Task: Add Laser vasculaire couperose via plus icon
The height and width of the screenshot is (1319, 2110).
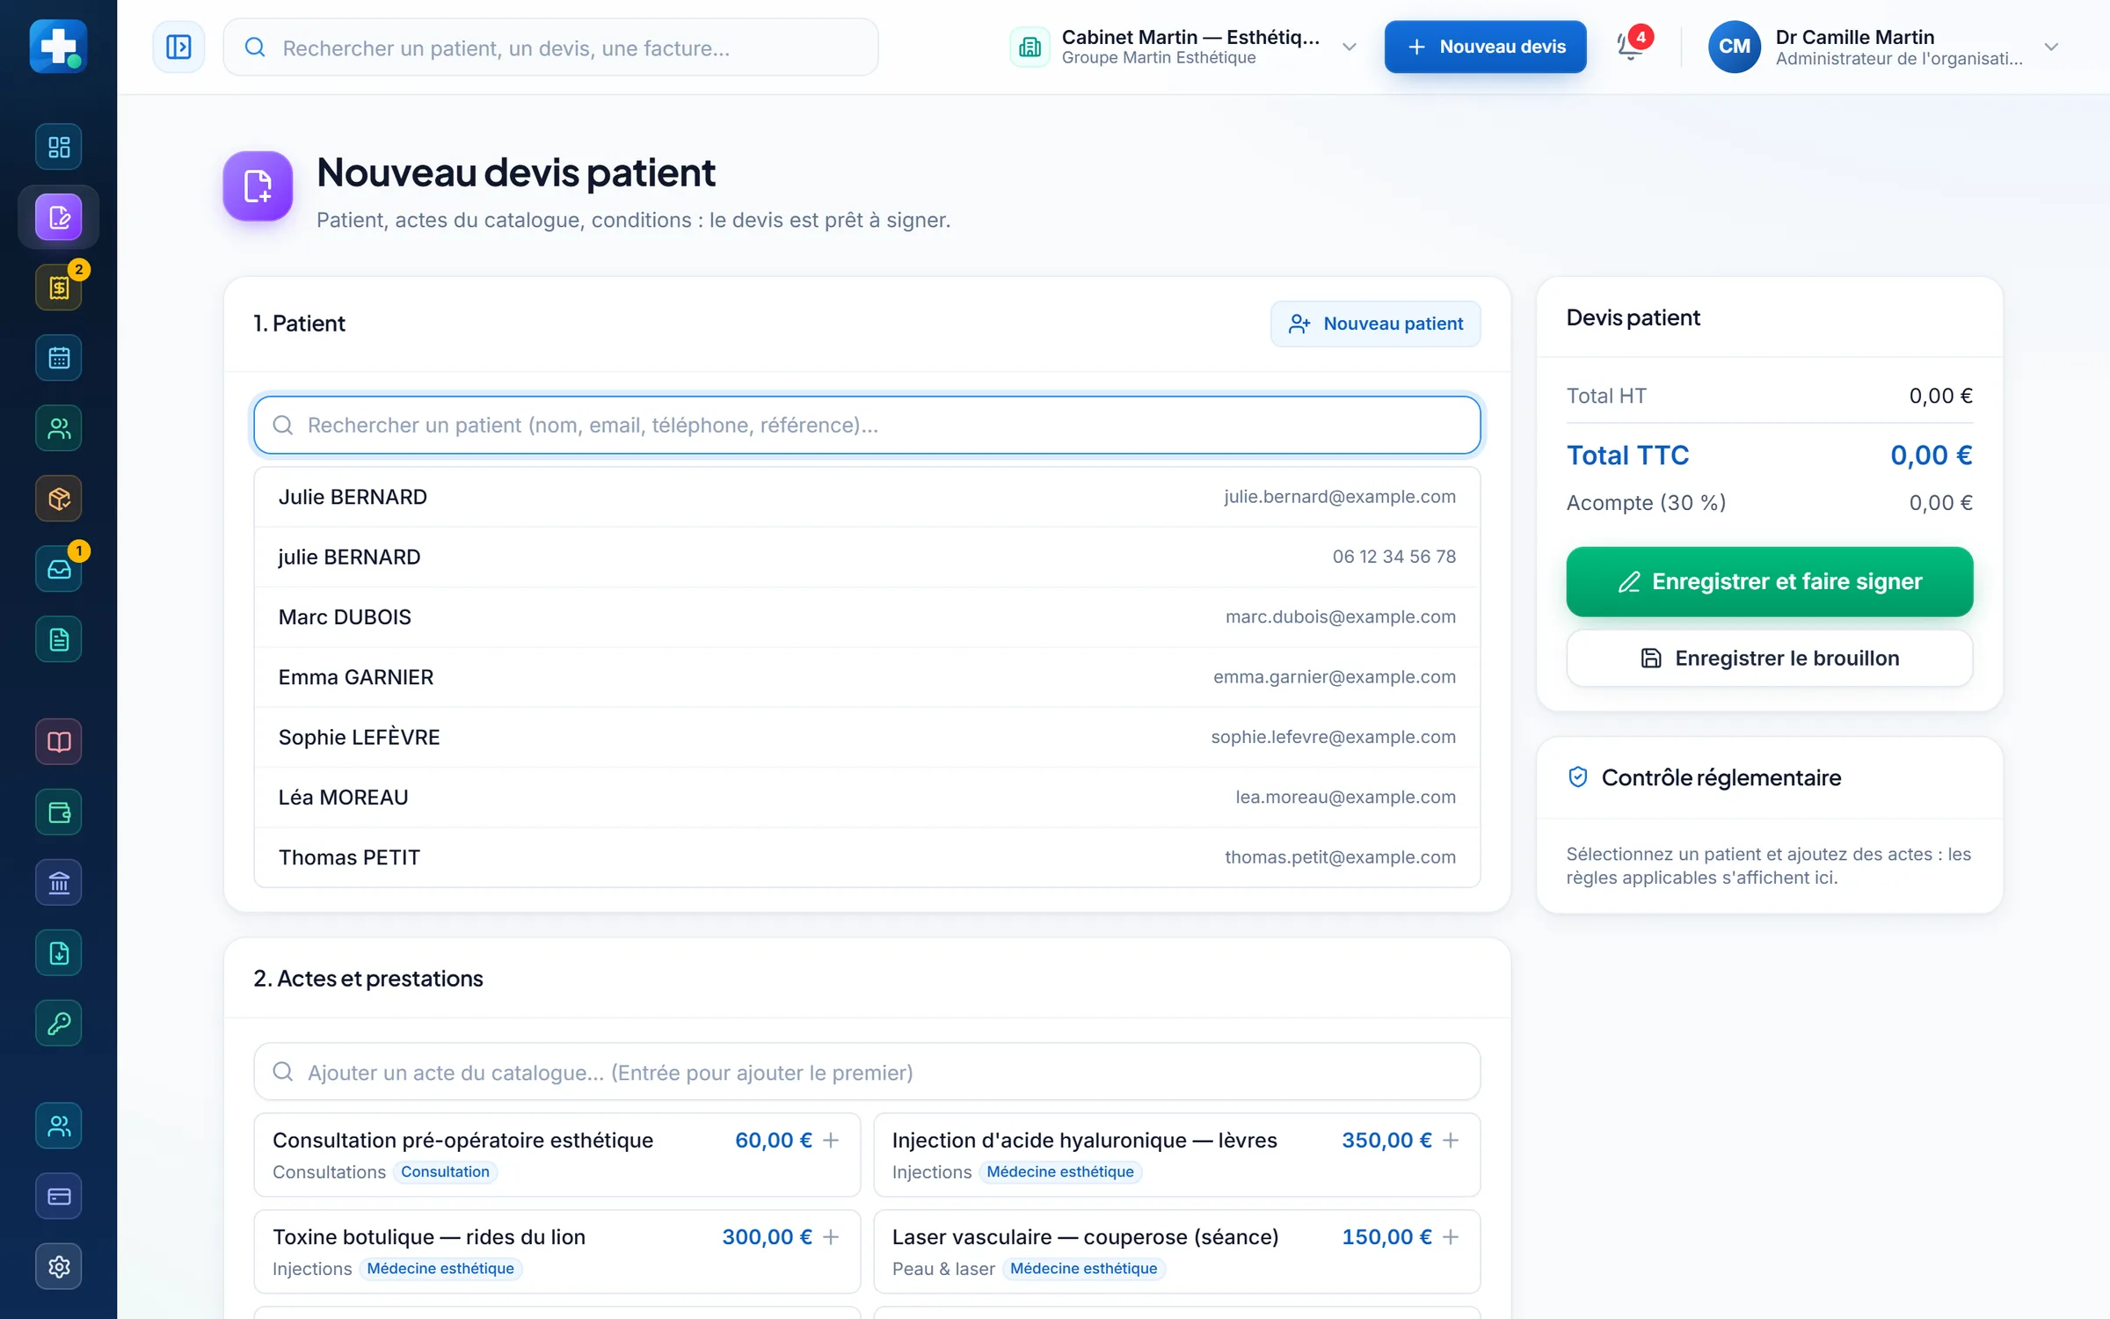Action: (1451, 1237)
